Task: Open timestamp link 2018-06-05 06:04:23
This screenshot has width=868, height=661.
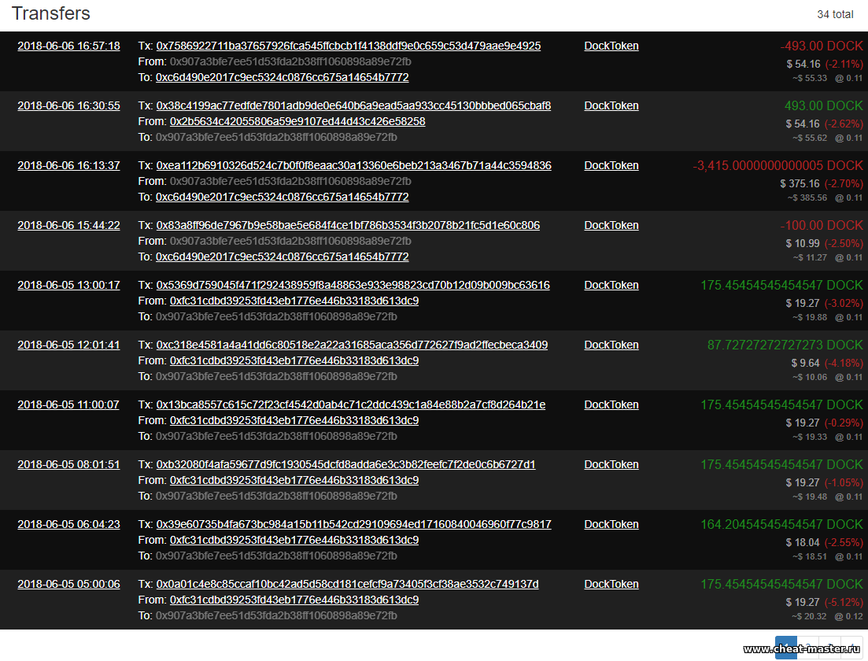Action: click(68, 524)
